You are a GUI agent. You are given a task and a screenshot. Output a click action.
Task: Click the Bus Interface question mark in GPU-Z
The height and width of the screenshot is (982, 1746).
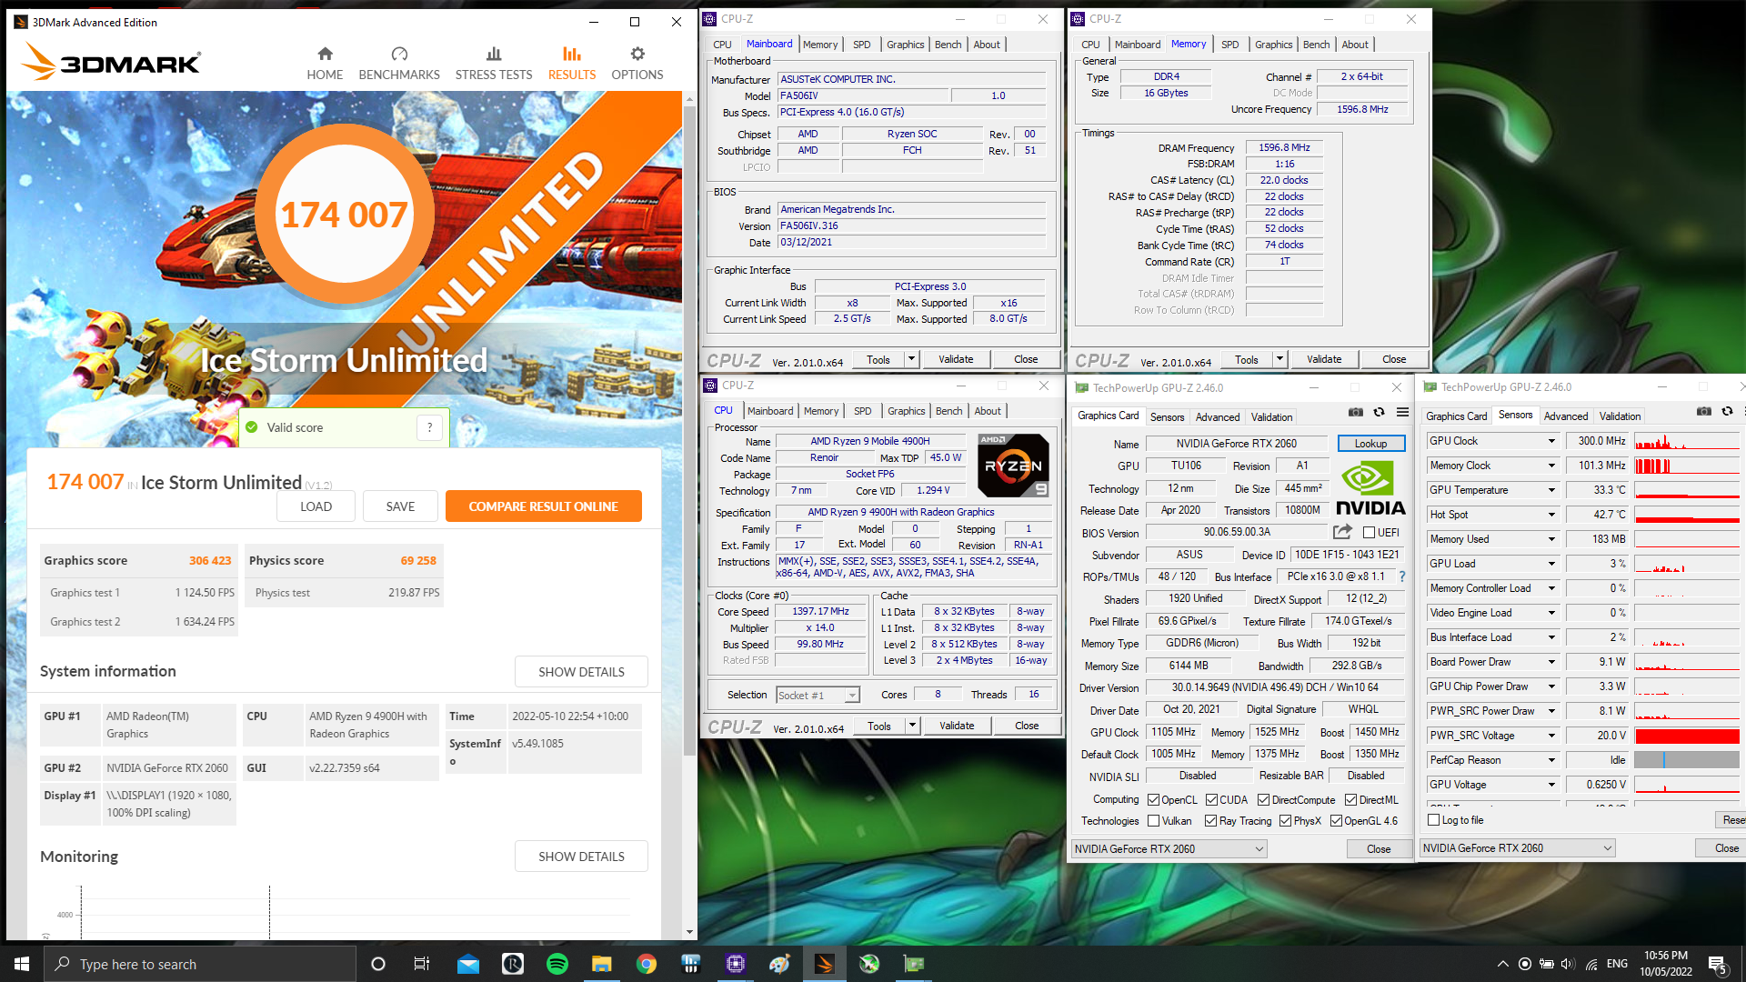(x=1401, y=576)
